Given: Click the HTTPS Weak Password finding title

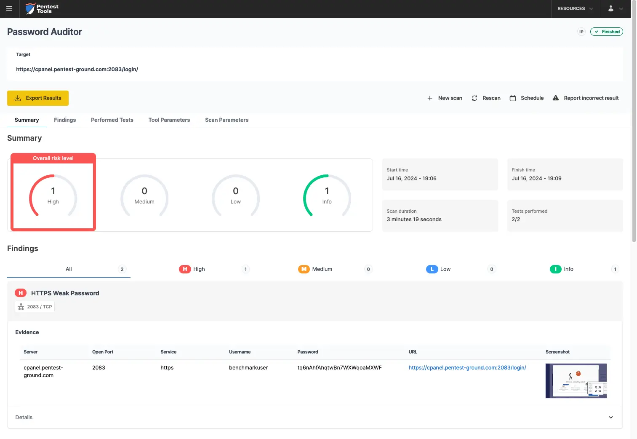Looking at the screenshot, I should 65,293.
